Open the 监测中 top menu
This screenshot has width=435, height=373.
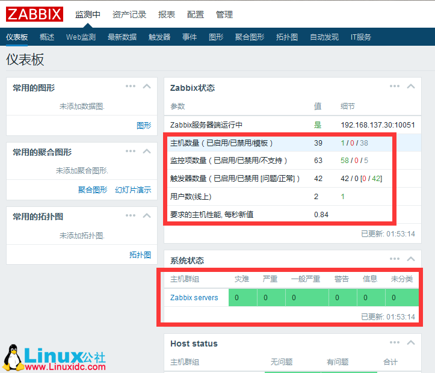pyautogui.click(x=88, y=14)
